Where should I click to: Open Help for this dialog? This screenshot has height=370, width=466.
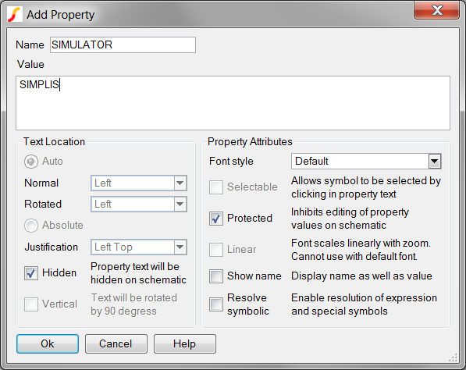click(x=185, y=343)
